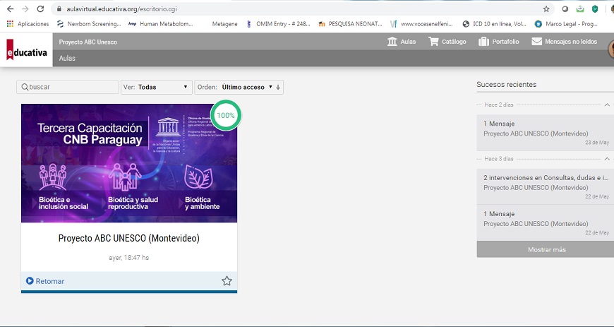This screenshot has width=614, height=327.
Task: Toggle sort direction arrow
Action: [278, 87]
